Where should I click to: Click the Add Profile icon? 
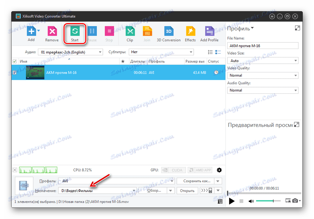pyautogui.click(x=209, y=31)
